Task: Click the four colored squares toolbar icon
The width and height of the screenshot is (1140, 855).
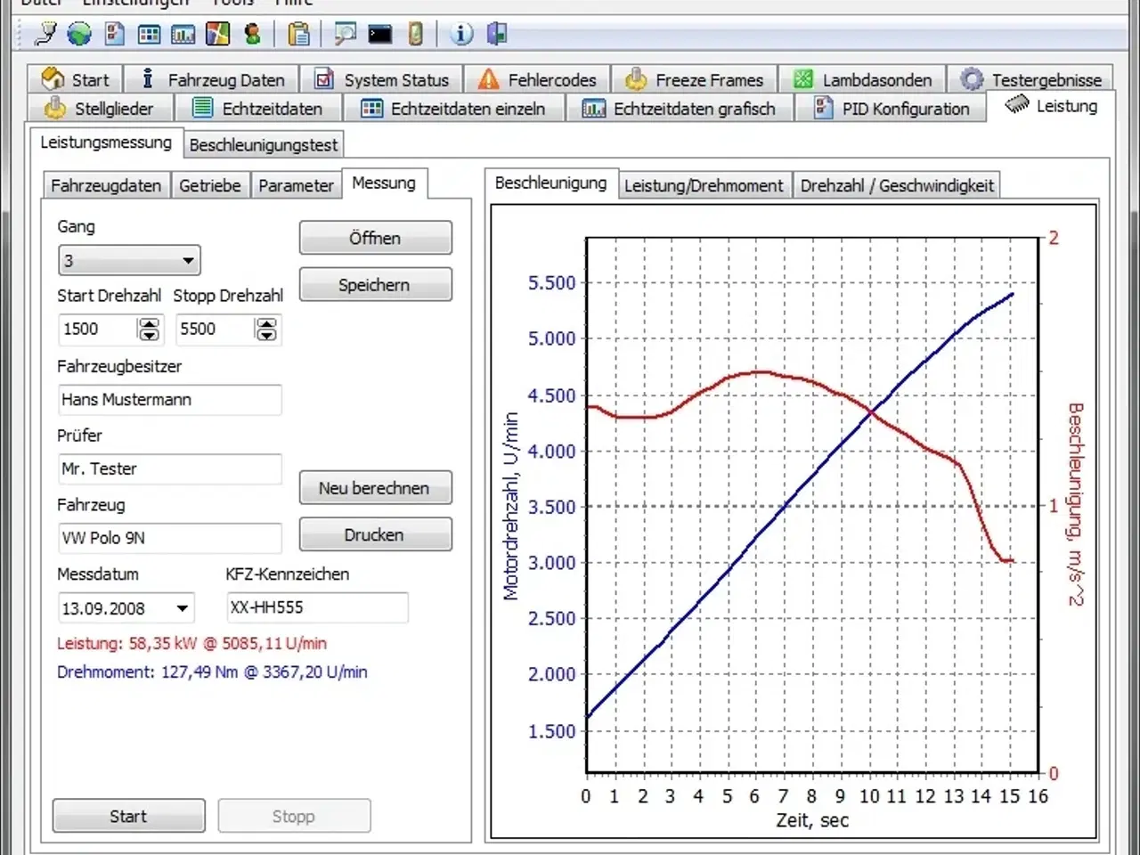Action: [x=217, y=35]
